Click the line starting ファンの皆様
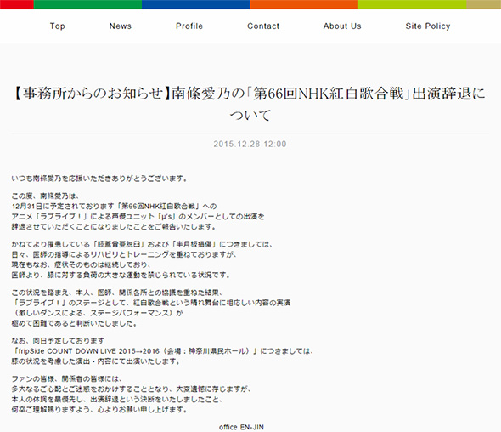This screenshot has height=432, width=501. click(67, 379)
